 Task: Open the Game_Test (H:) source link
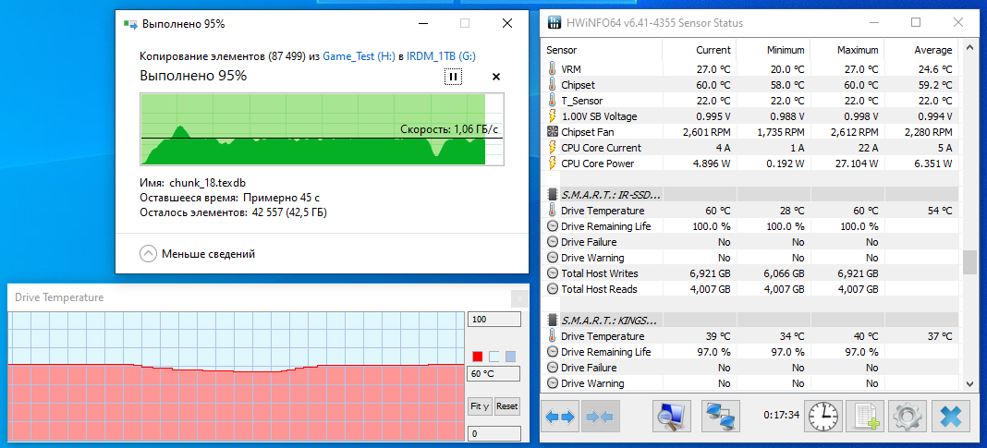tap(359, 56)
